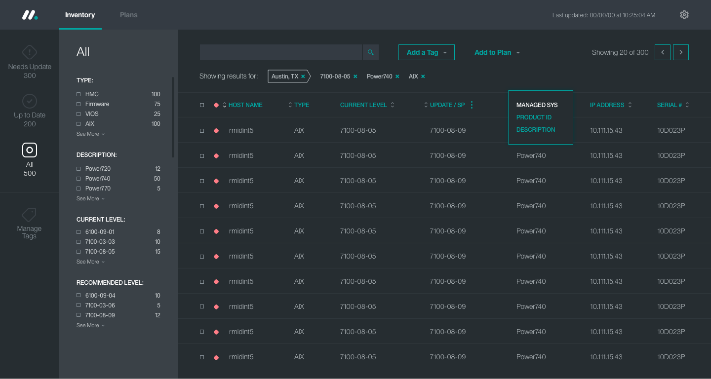Check the 6100-09-04 recommended level filter
This screenshot has width=711, height=379.
click(x=79, y=296)
